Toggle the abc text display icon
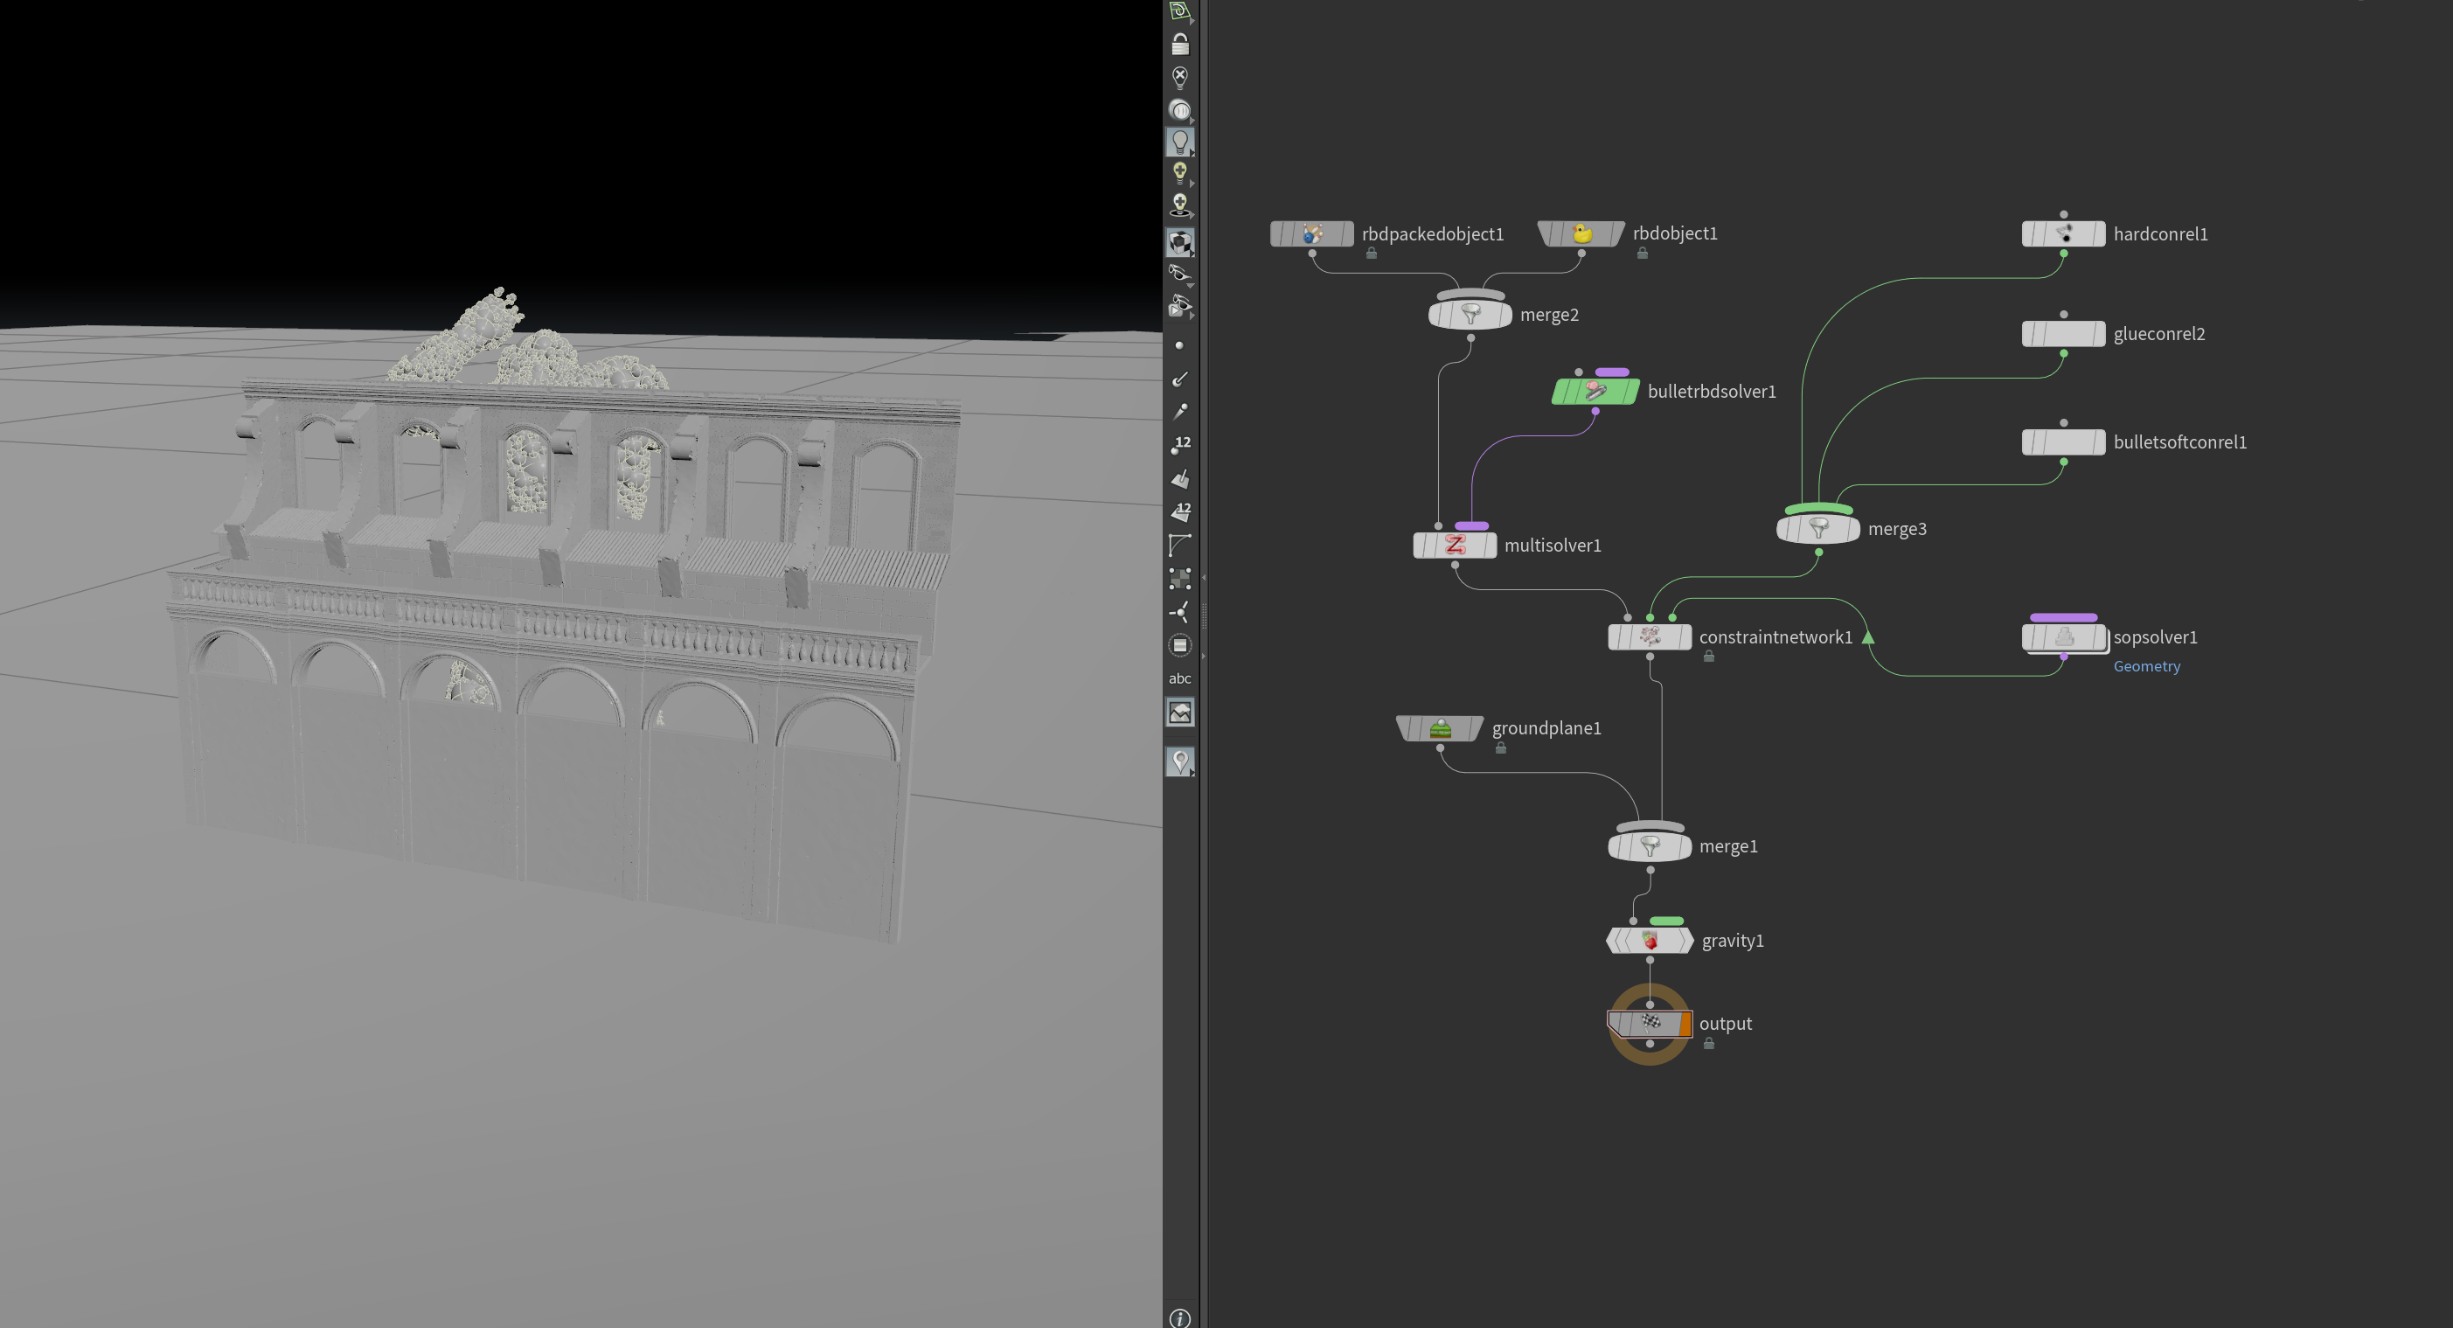Viewport: 2453px width, 1328px height. coord(1180,678)
